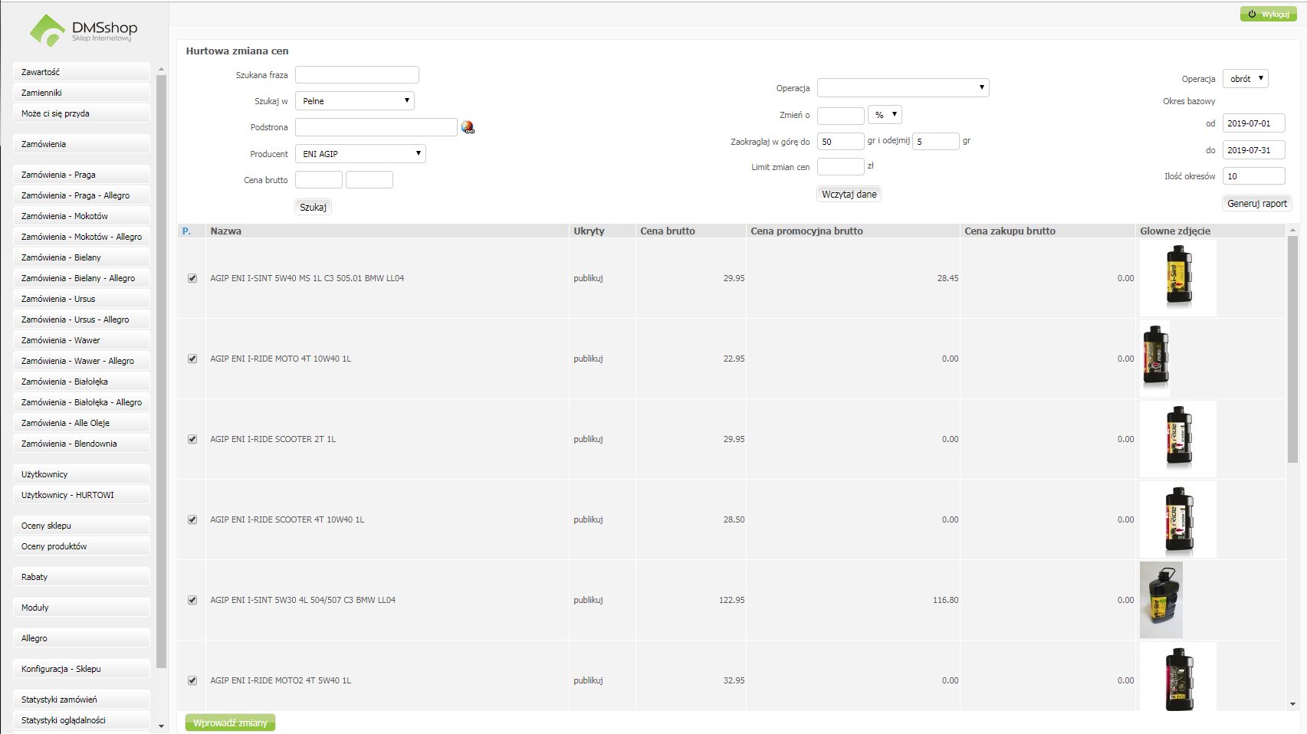Open the subpage picker globe icon

468,127
